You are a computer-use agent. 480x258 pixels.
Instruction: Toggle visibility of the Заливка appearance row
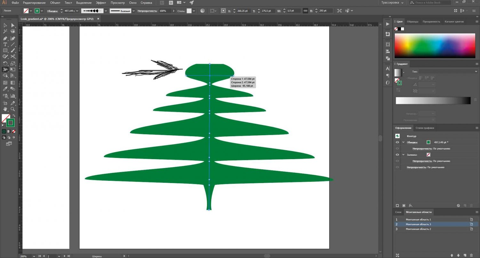pyautogui.click(x=397, y=155)
